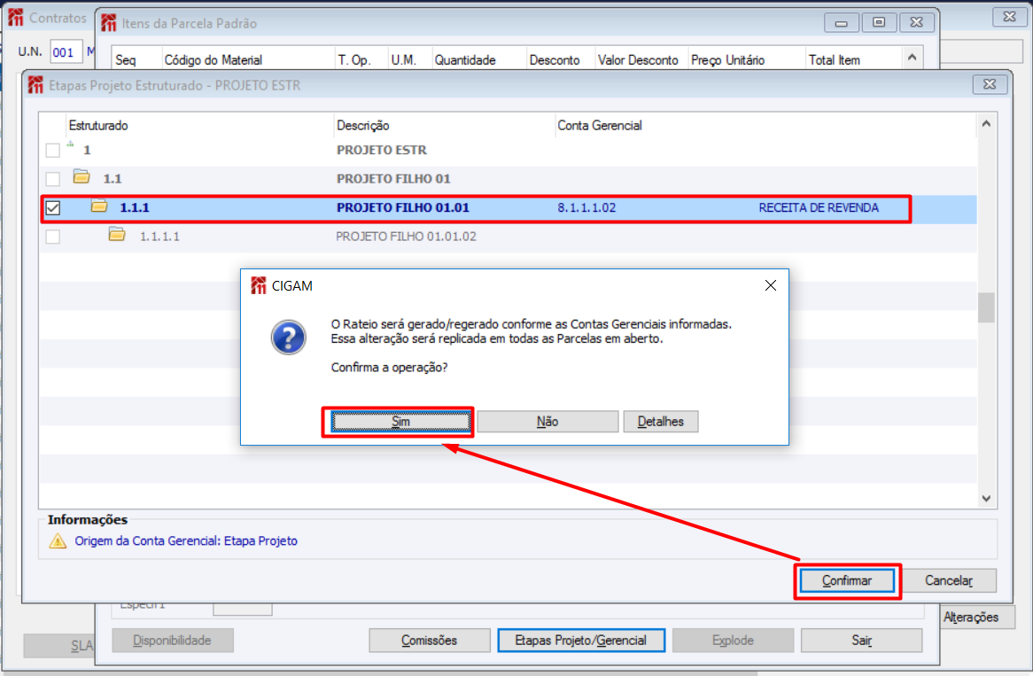Click Código do Material column header

coord(214,60)
